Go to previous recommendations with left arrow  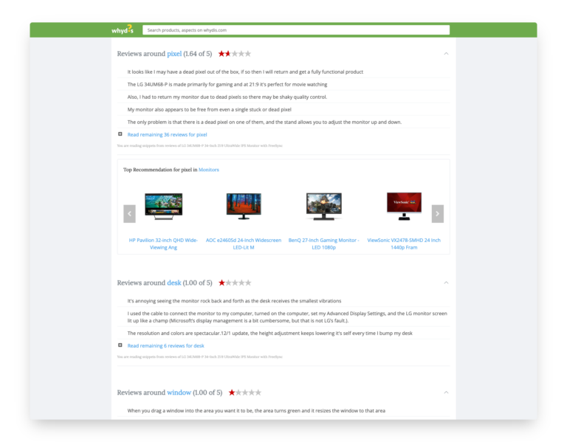(x=129, y=213)
